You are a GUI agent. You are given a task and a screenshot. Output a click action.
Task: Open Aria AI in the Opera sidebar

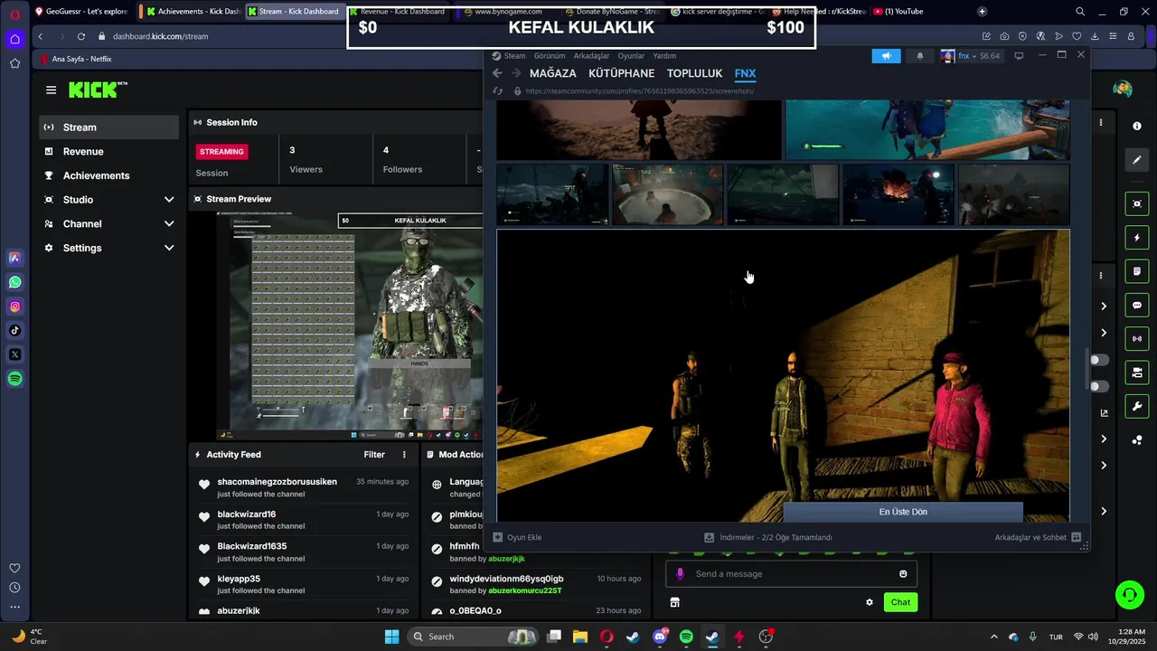(x=15, y=258)
